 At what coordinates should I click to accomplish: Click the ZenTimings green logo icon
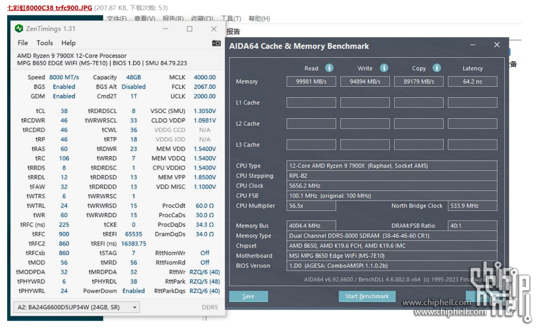[19, 29]
